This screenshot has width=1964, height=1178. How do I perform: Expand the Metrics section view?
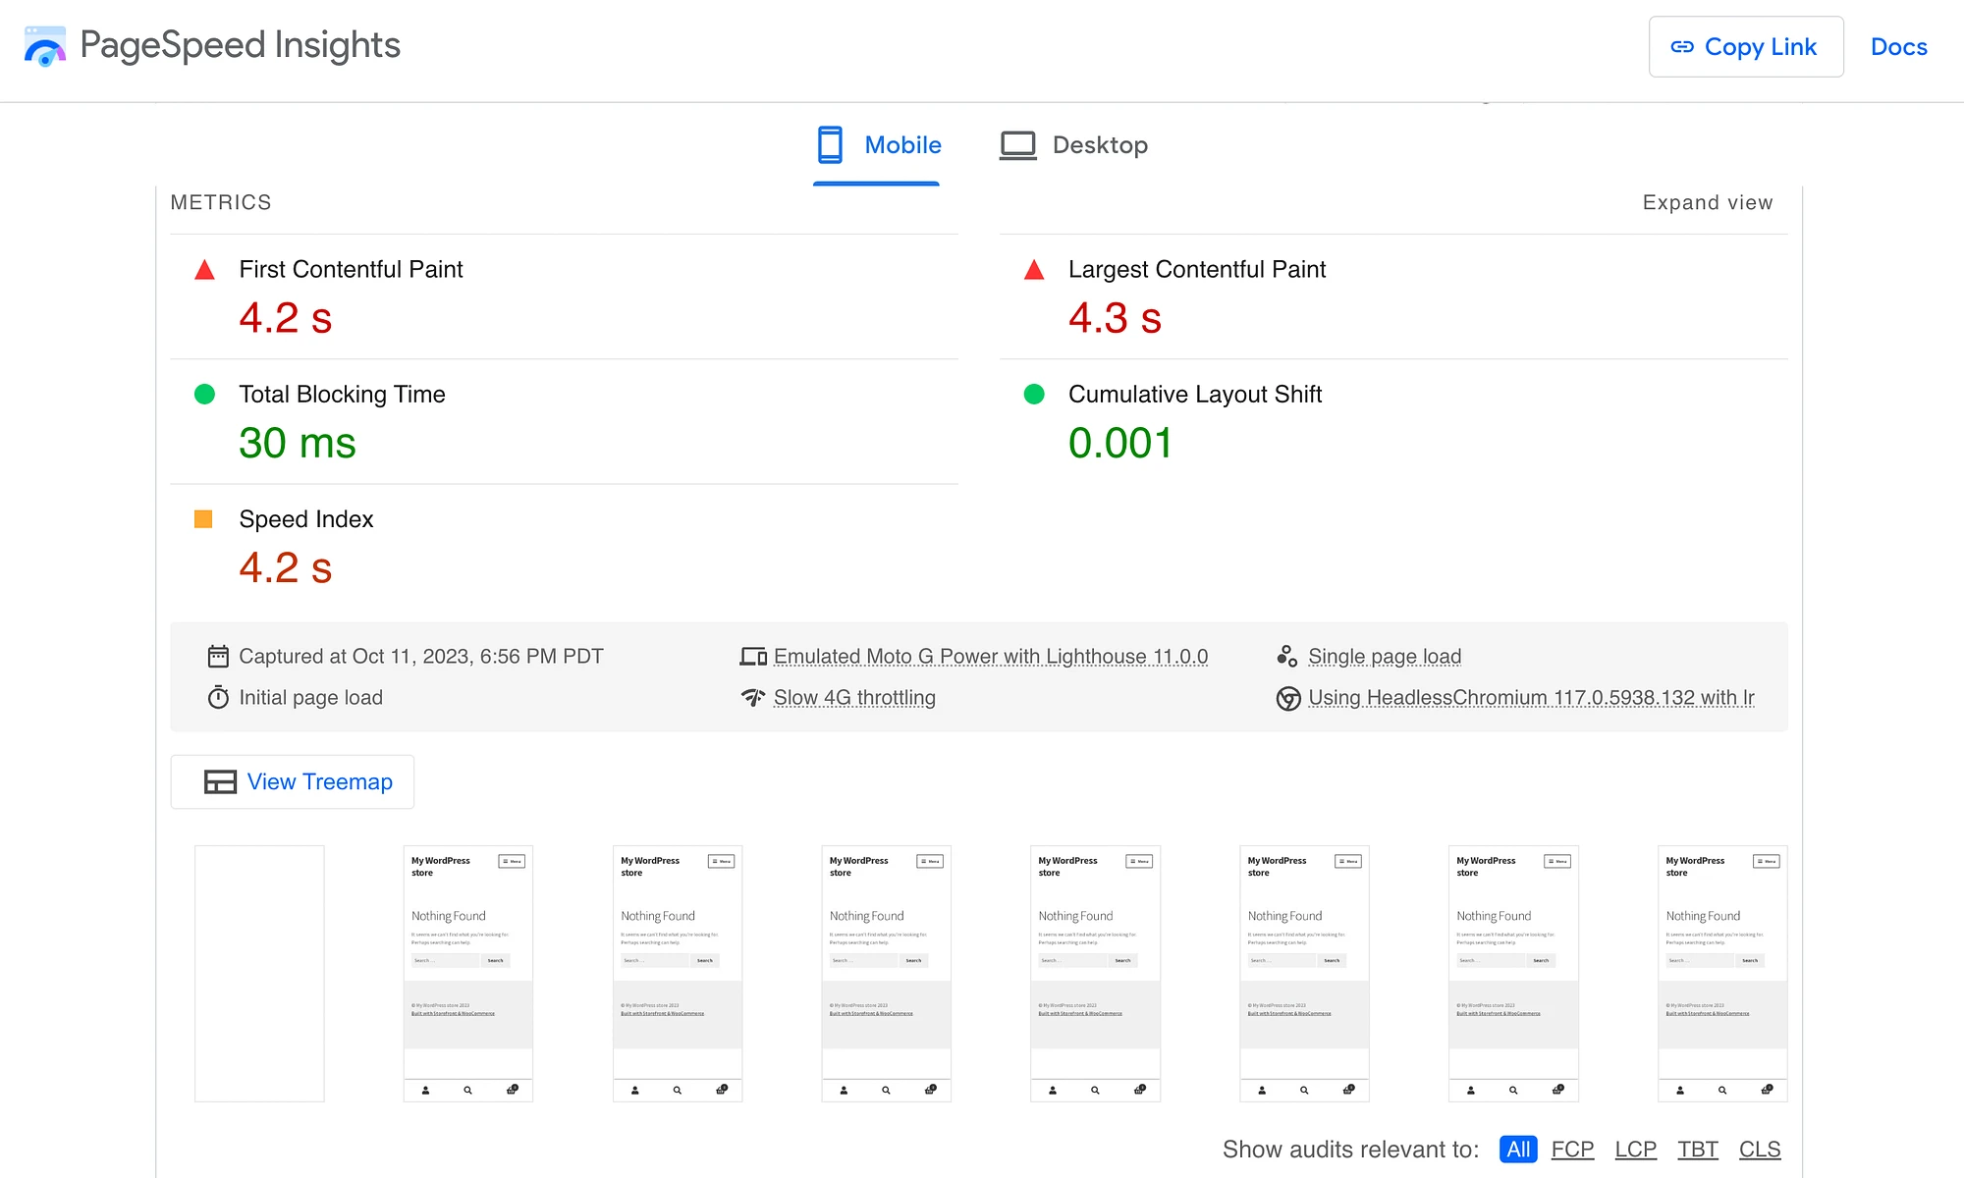1708,200
